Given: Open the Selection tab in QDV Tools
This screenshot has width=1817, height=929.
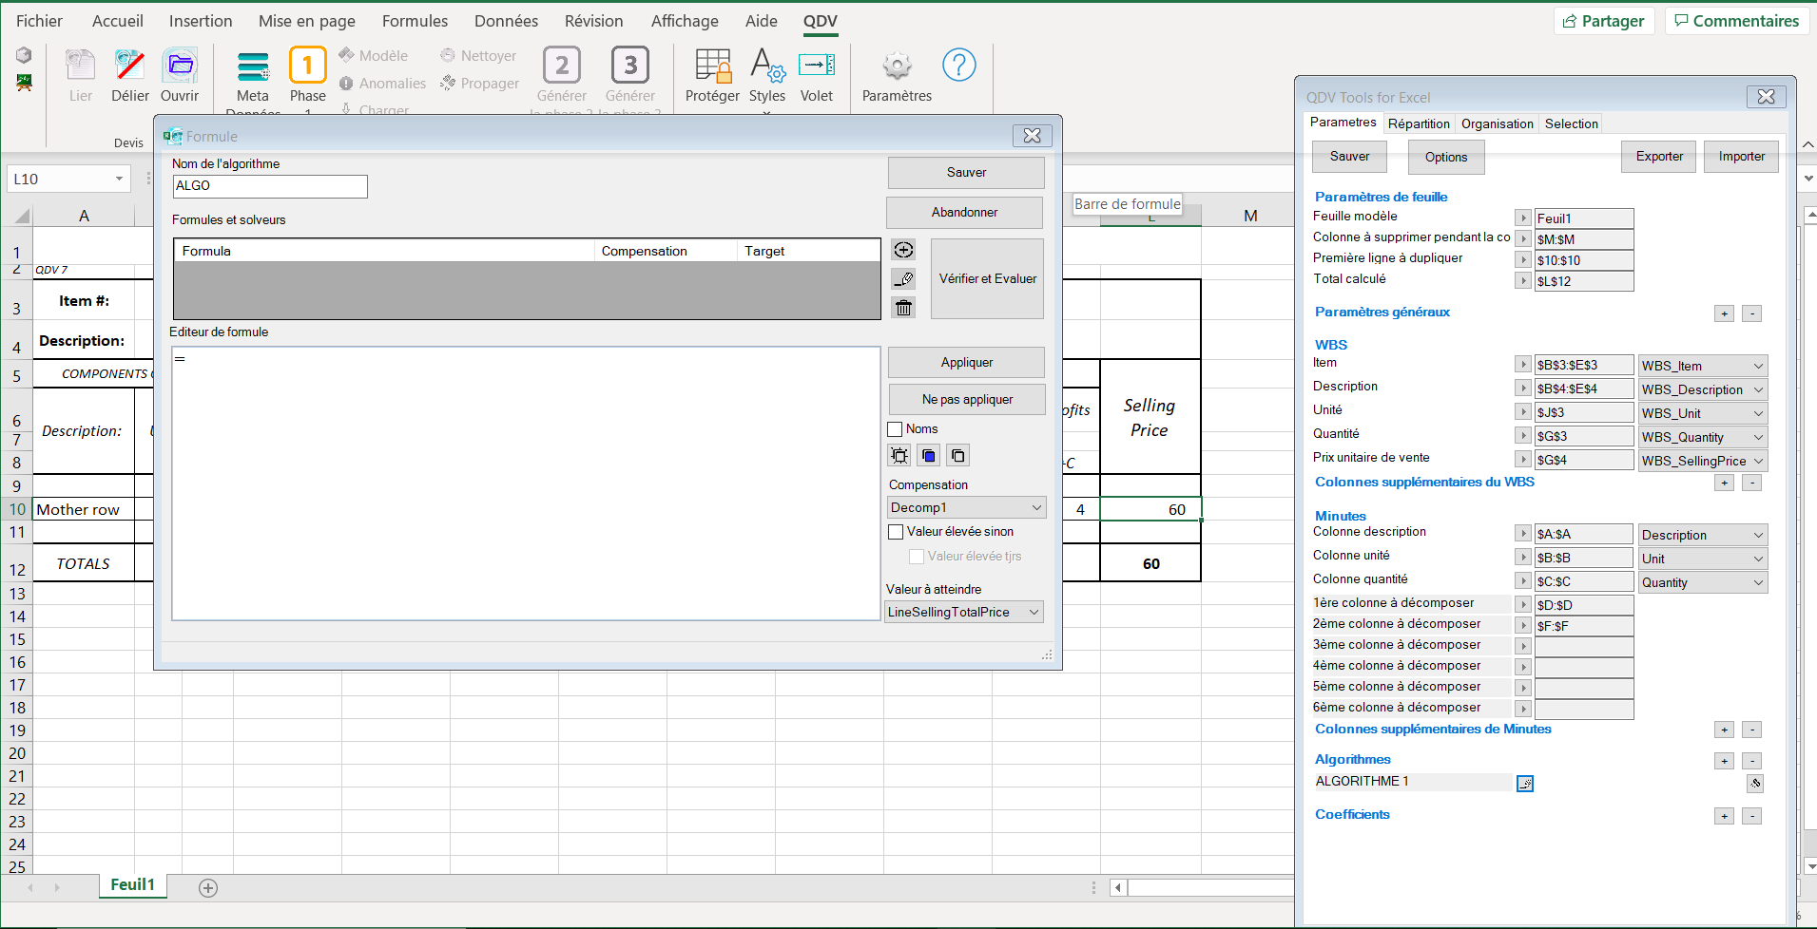Looking at the screenshot, I should click(1571, 123).
